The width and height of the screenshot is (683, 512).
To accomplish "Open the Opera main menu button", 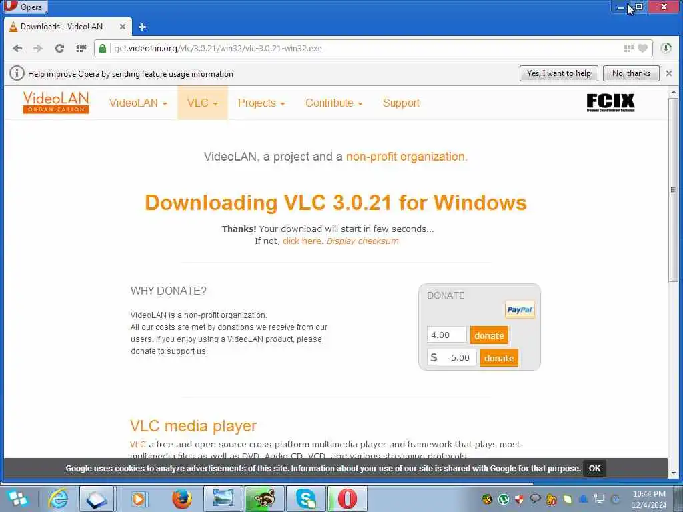I will click(24, 7).
